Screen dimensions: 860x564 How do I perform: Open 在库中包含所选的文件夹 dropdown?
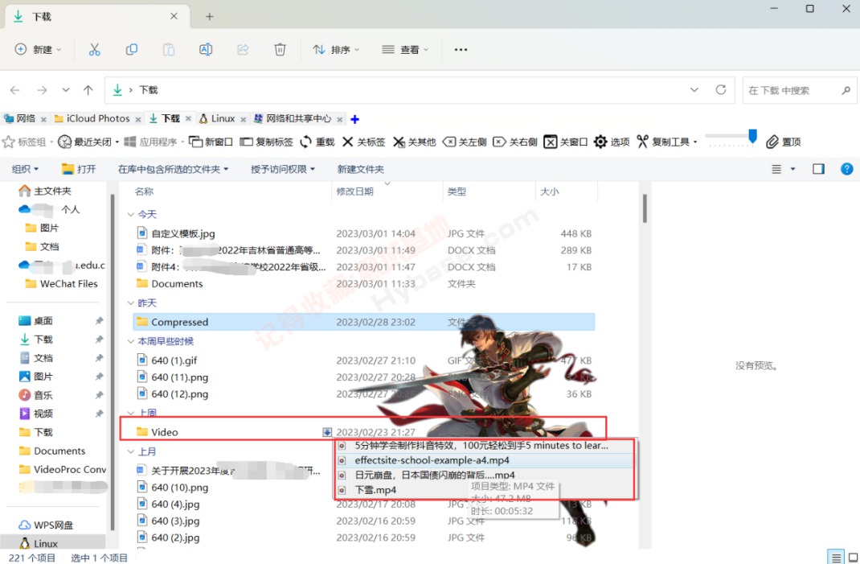point(174,169)
